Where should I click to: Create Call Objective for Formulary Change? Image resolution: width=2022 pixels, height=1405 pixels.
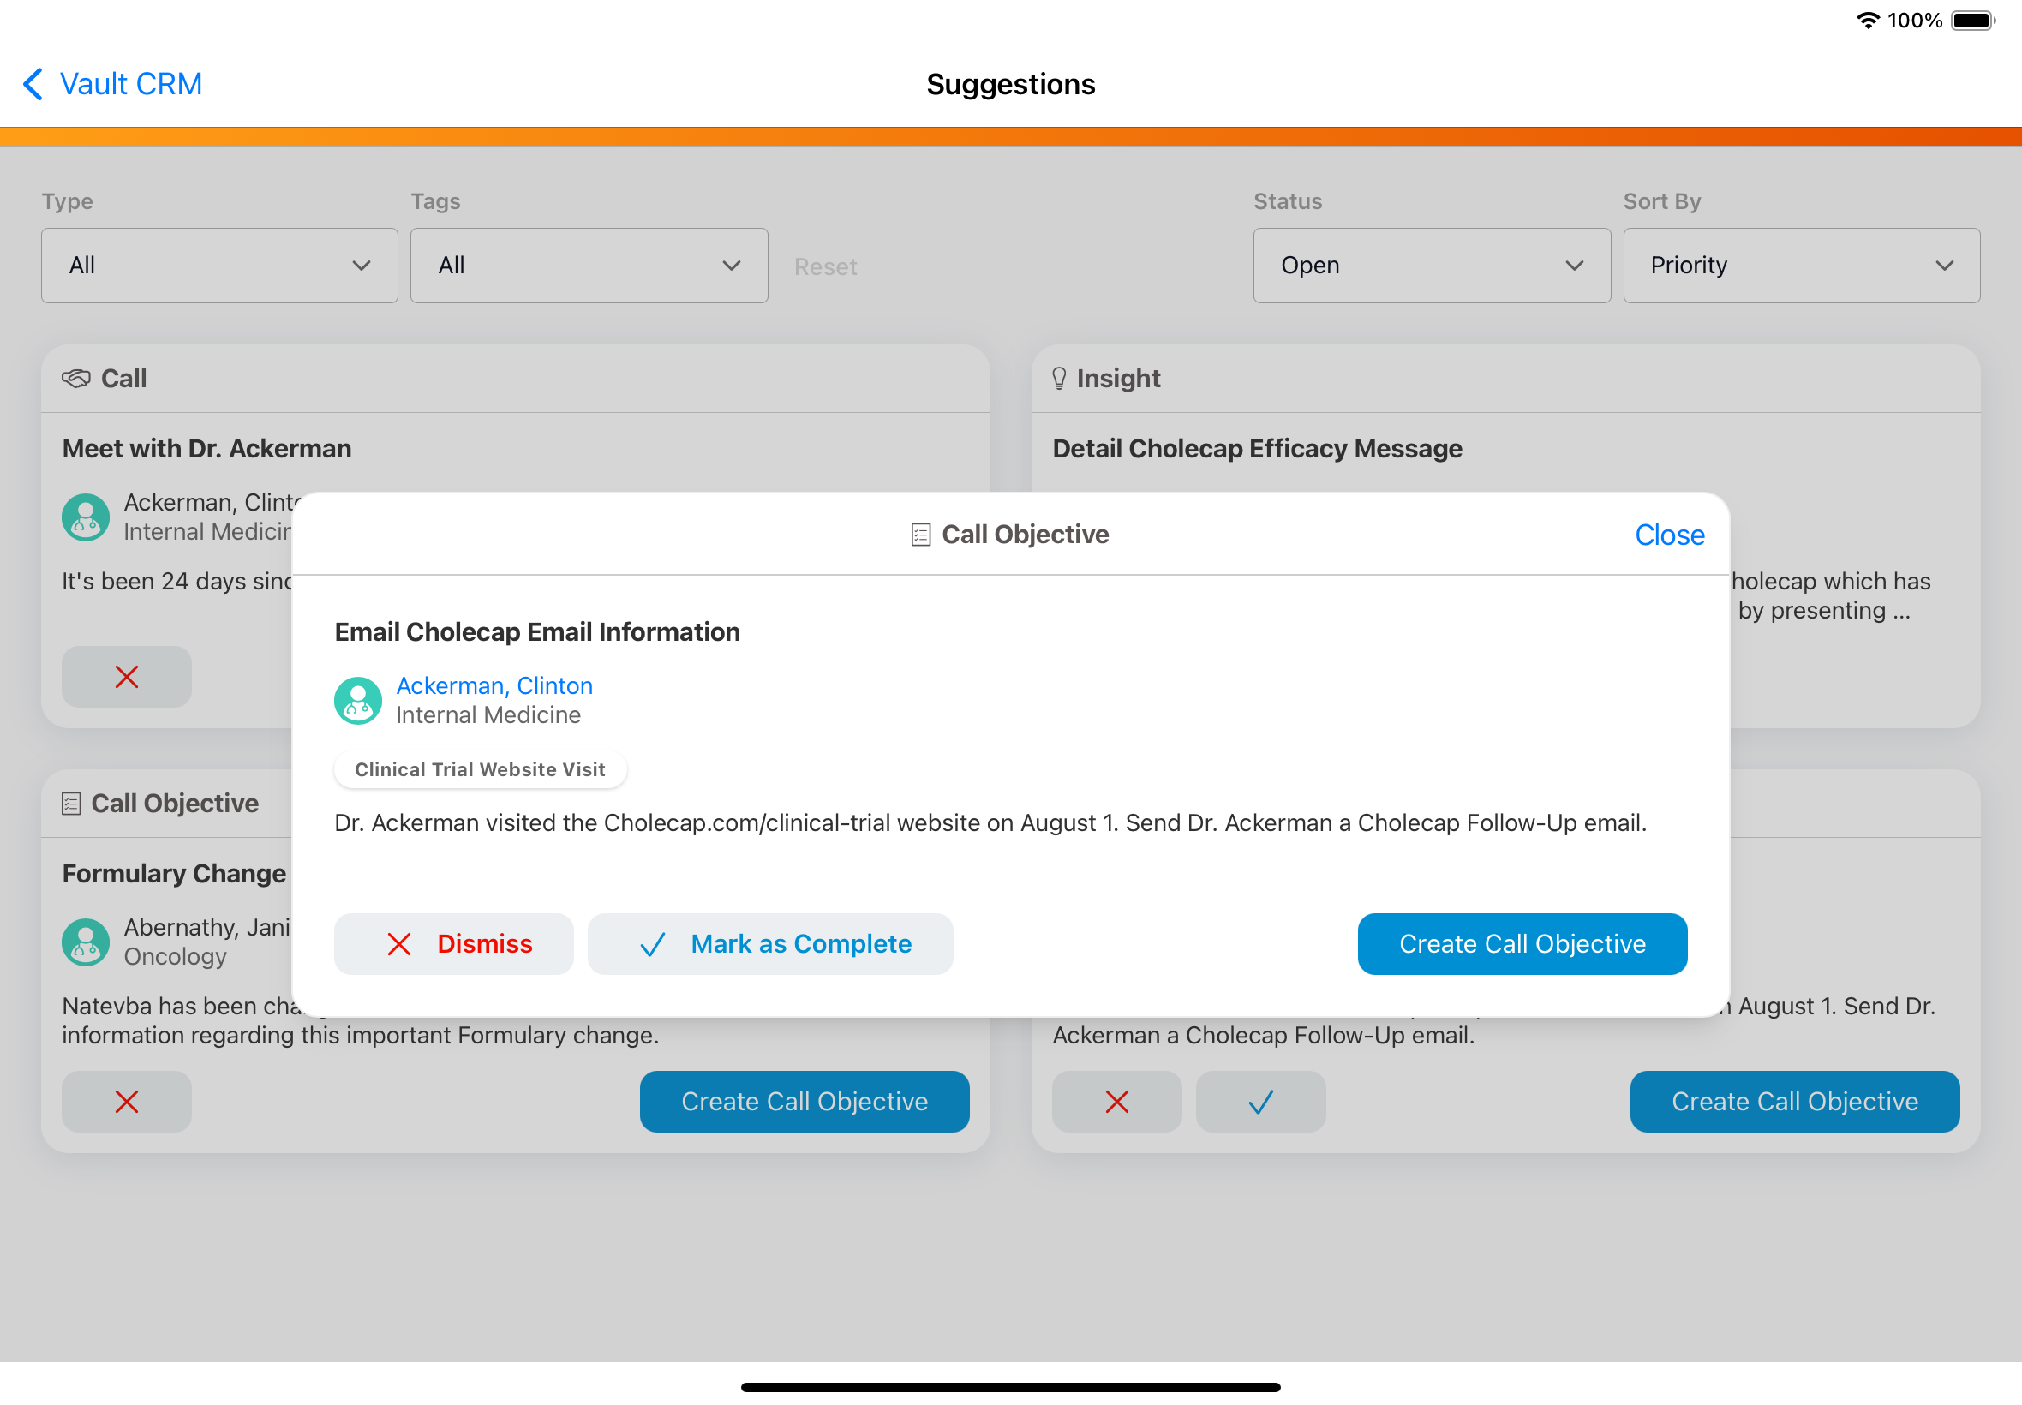coord(804,1101)
